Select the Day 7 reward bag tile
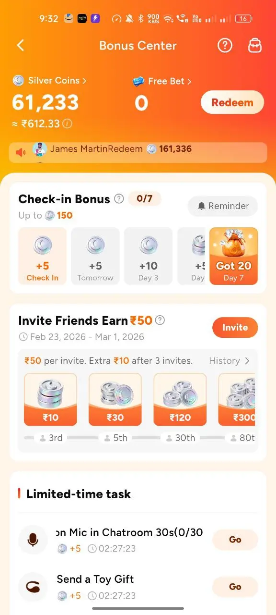The height and width of the screenshot is (615, 276). coord(234,256)
